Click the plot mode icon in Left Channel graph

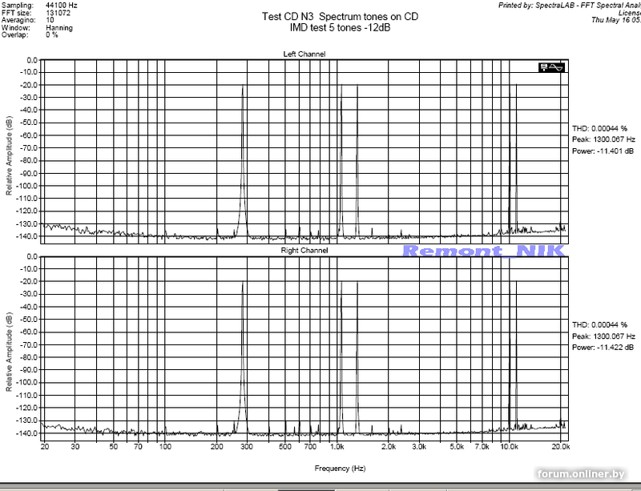(551, 67)
